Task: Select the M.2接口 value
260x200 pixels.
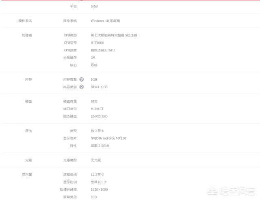Action: (97, 109)
